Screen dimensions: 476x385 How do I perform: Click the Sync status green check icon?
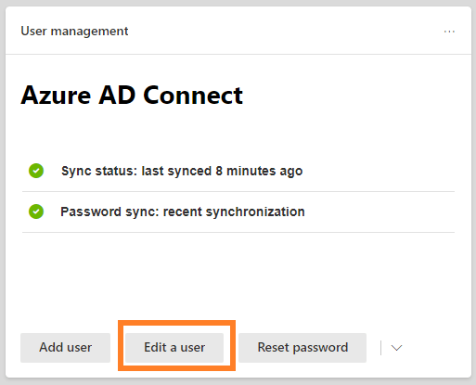coord(36,171)
